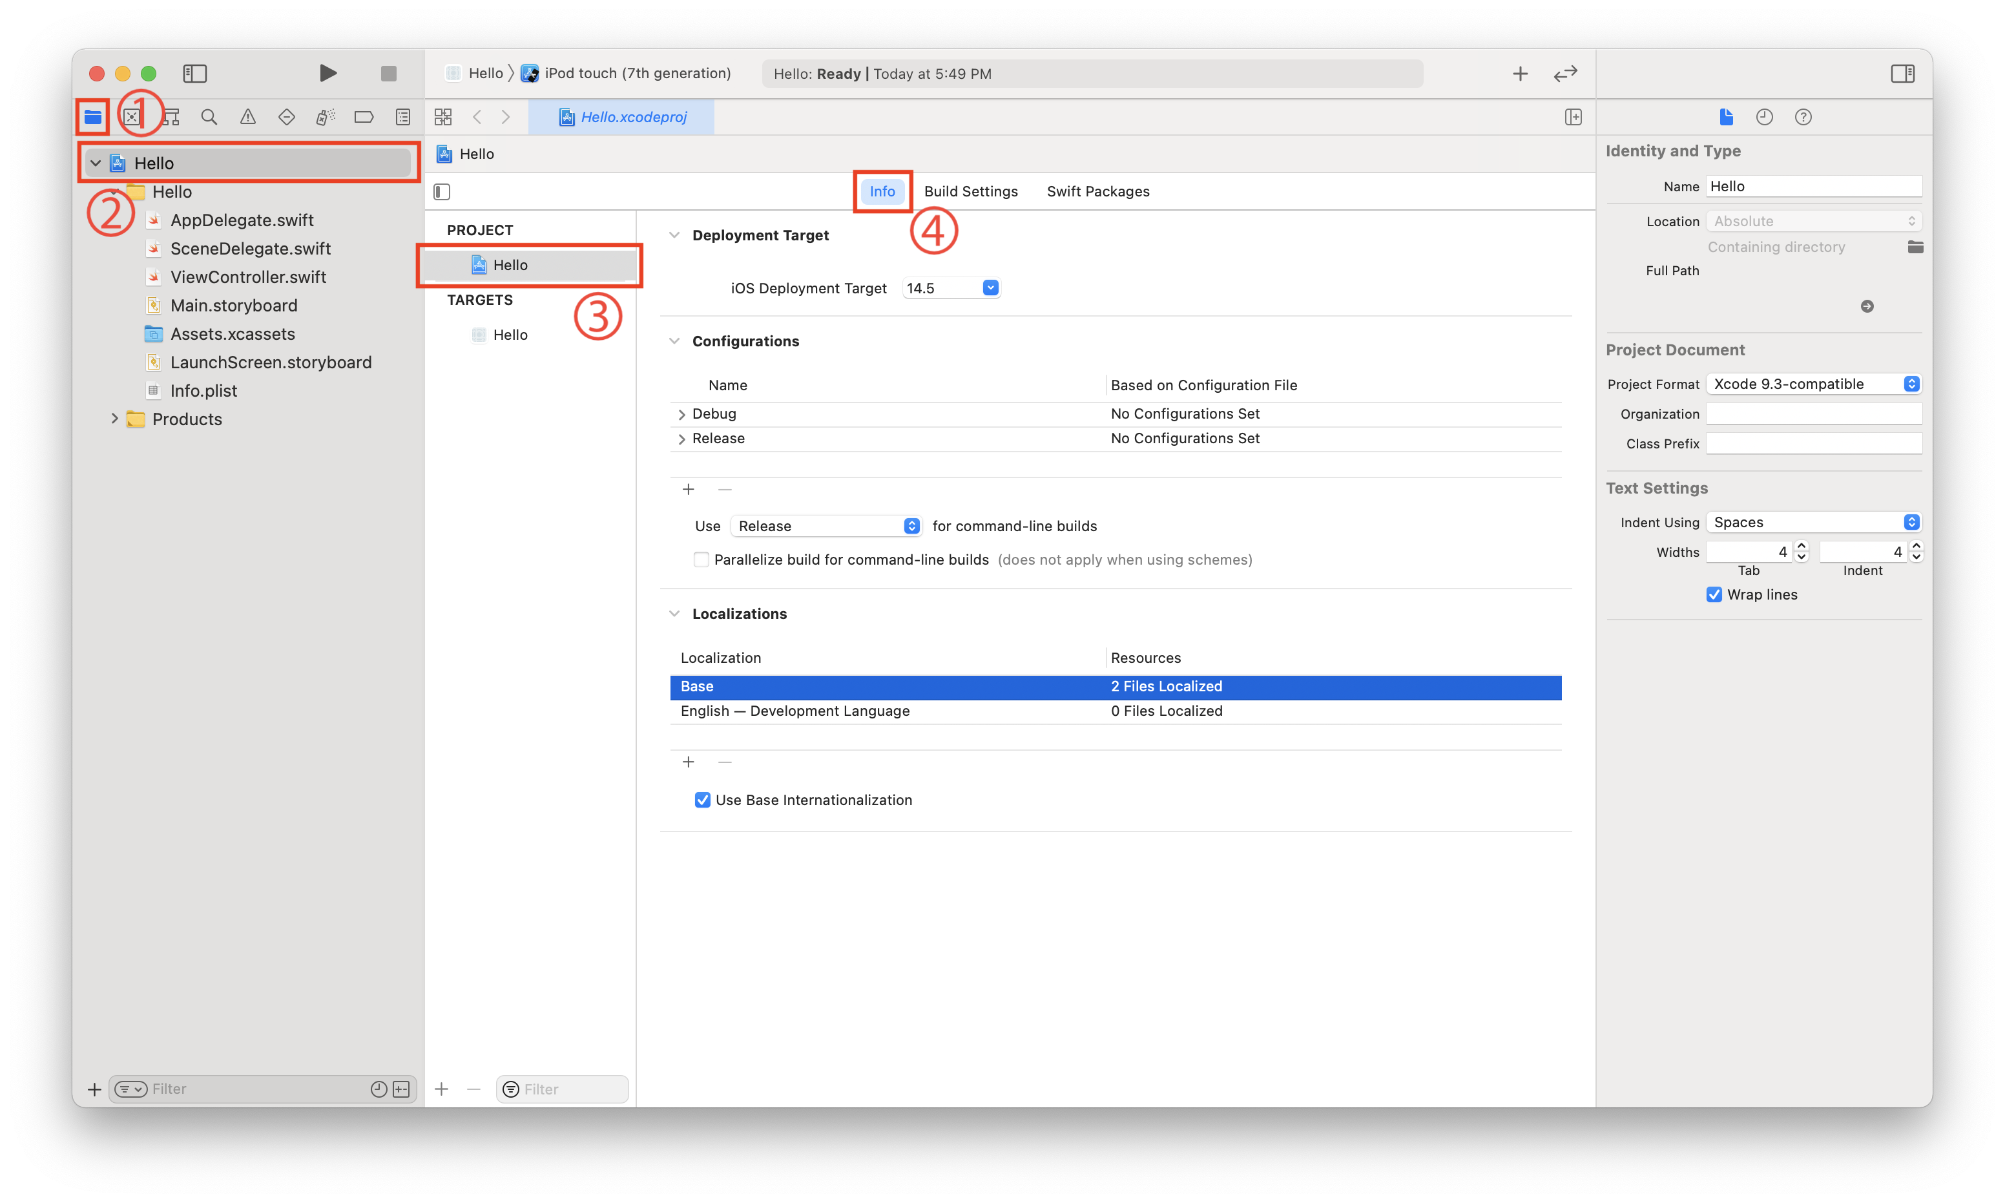Increase the Tab width stepper
Screen dimensions: 2005x1203
(x=1801, y=547)
